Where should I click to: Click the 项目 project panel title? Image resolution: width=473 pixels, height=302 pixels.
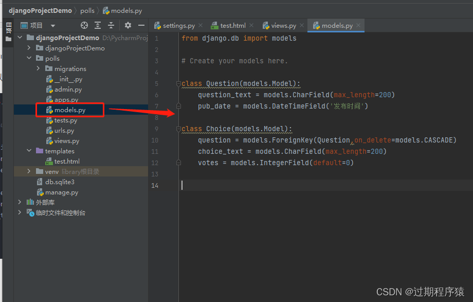[36, 26]
